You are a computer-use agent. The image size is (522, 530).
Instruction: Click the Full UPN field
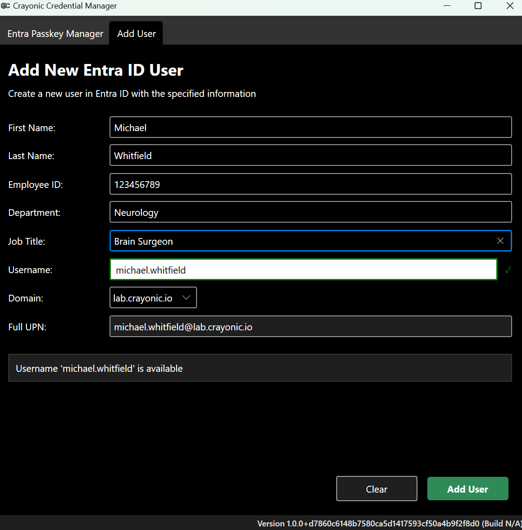coord(310,327)
